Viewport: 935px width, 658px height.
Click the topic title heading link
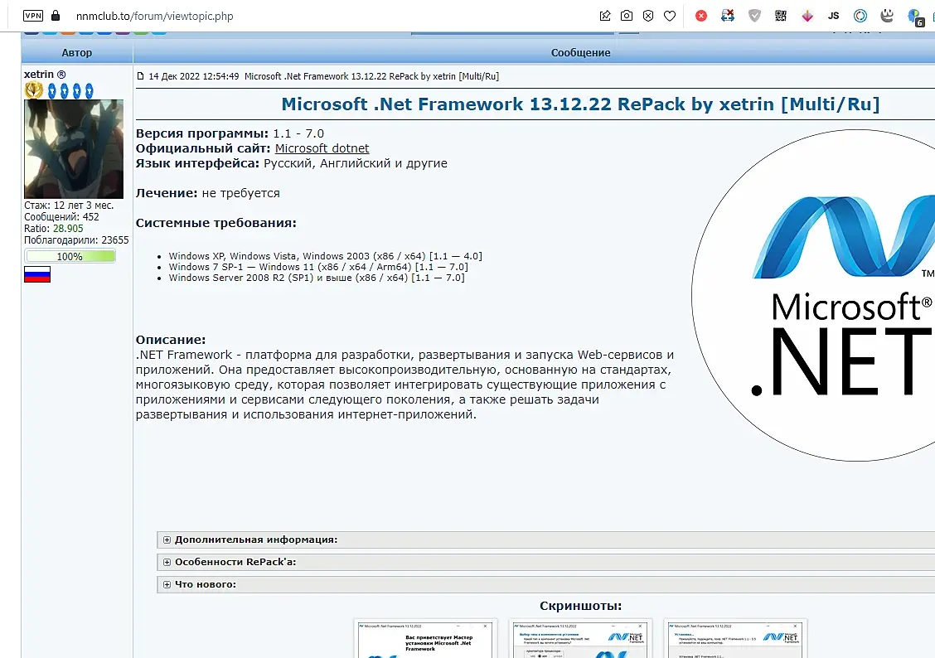coord(580,104)
